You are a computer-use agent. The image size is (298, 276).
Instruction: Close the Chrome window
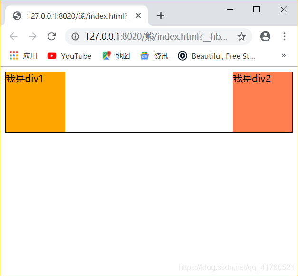pos(284,9)
